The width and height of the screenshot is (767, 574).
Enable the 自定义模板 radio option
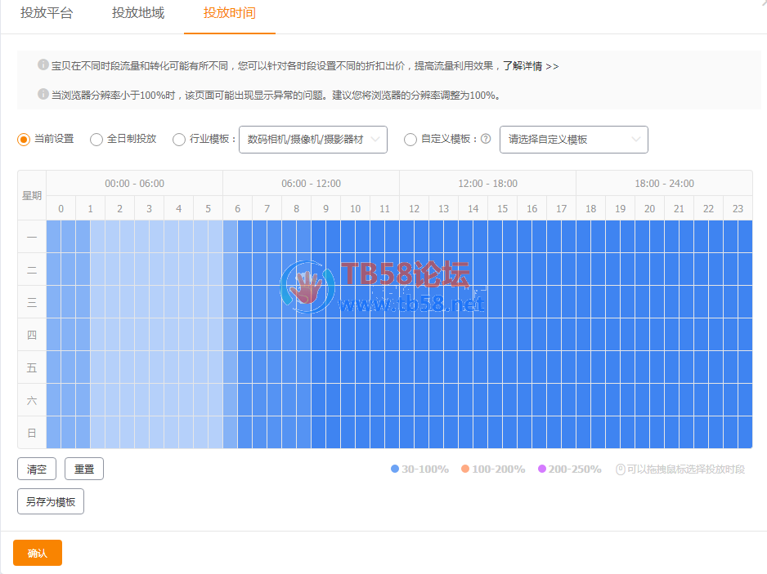(410, 140)
